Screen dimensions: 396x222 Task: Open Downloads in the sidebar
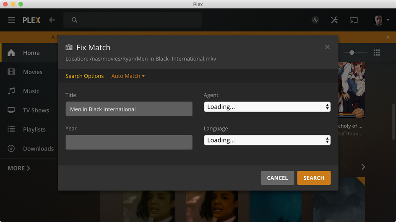[29, 149]
